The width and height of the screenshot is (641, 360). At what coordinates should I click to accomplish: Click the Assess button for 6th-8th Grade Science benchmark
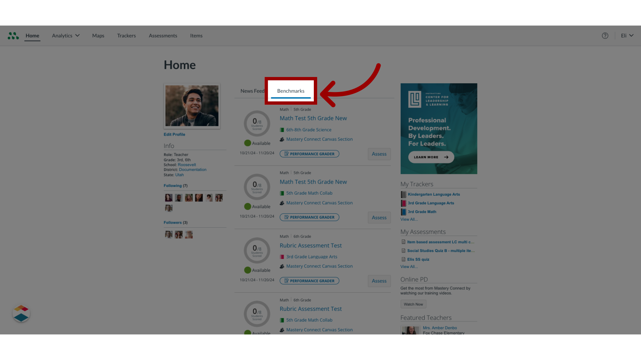pos(379,153)
